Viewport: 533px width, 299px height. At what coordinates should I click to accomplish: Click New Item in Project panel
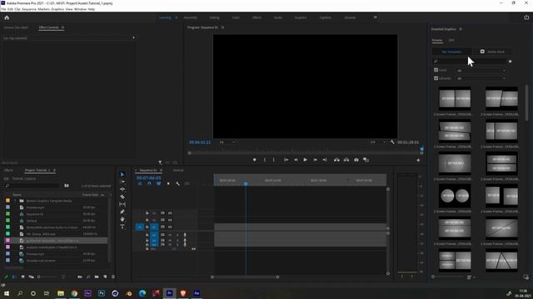click(105, 277)
